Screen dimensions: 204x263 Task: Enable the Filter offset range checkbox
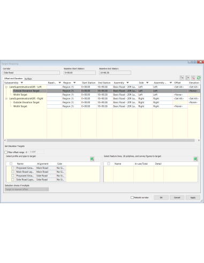(x=6, y=152)
